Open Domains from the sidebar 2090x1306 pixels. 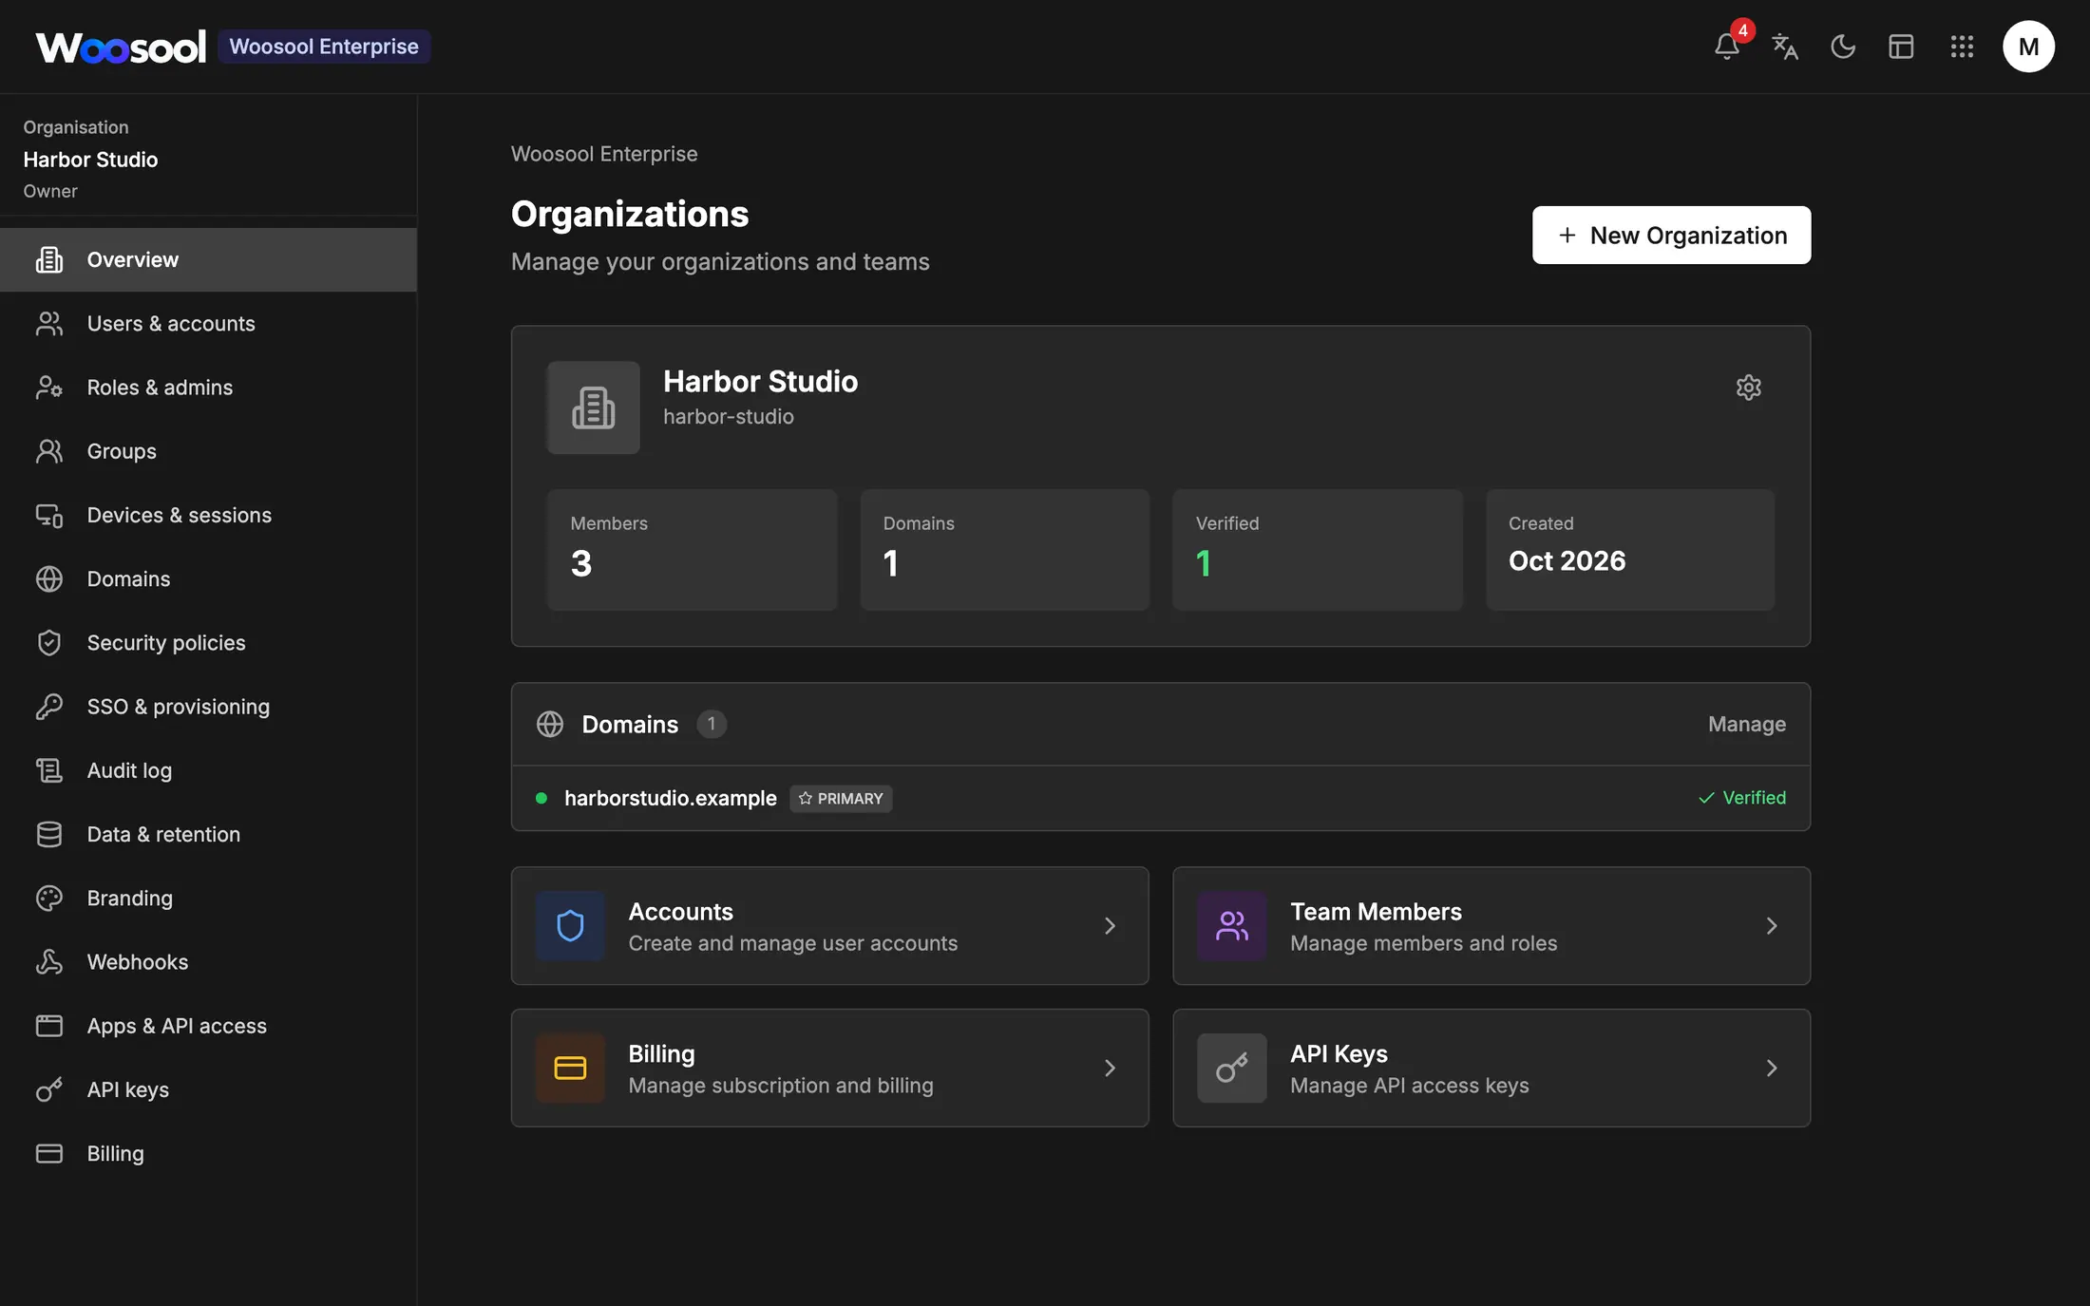click(x=208, y=578)
